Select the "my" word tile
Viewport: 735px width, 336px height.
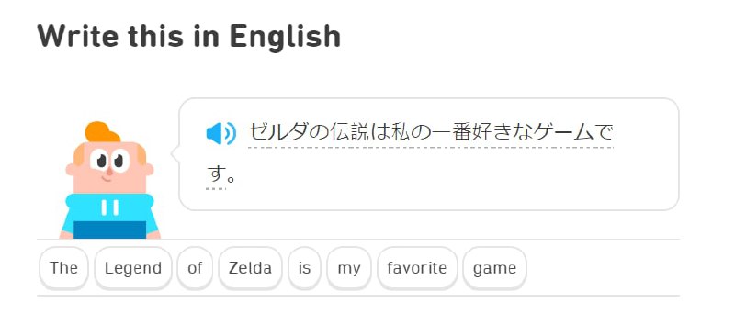point(349,268)
